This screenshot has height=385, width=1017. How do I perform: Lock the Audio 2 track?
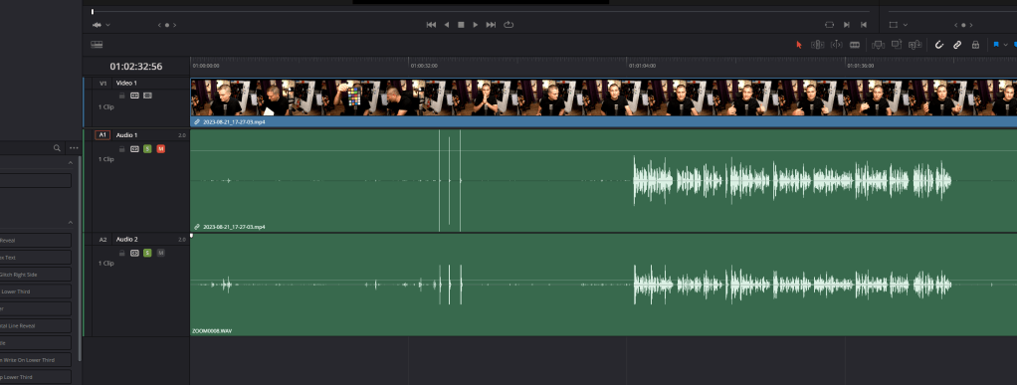click(122, 253)
